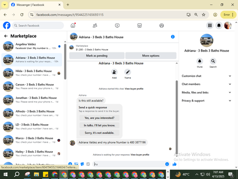Open Chrome Error menu button
This screenshot has width=238, height=179.
click(x=228, y=15)
